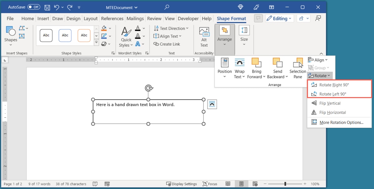This screenshot has height=189, width=374.
Task: Open Quick Styles for WordArt
Action: (126, 36)
